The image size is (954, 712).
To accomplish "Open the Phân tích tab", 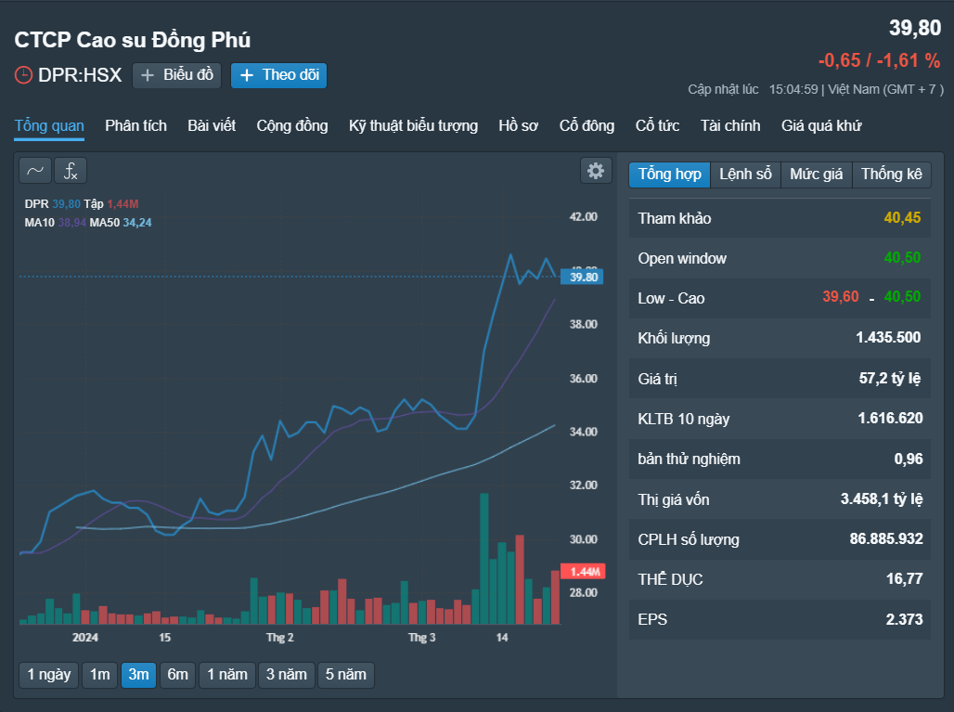I will [135, 126].
